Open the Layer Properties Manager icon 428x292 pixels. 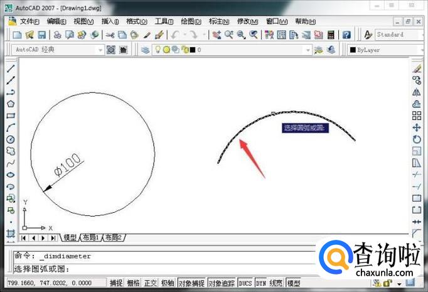pyautogui.click(x=146, y=50)
